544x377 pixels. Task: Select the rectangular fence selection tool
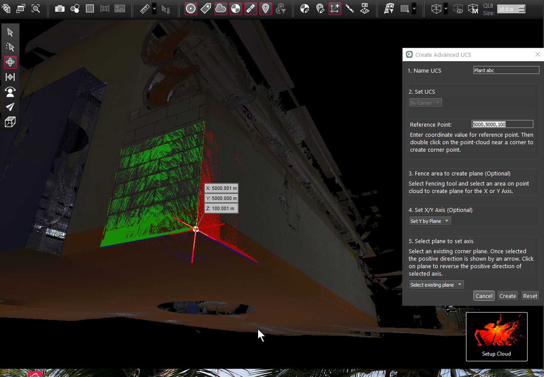(405, 9)
